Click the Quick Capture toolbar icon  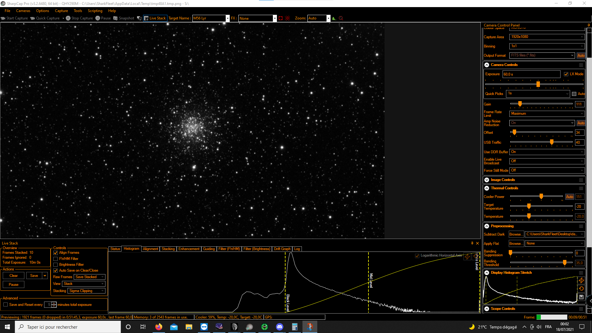tap(33, 18)
